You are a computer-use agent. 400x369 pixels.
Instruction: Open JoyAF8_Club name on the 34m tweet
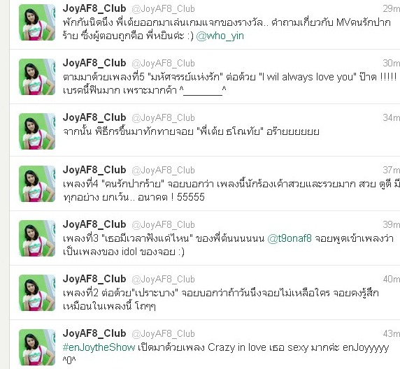point(94,117)
